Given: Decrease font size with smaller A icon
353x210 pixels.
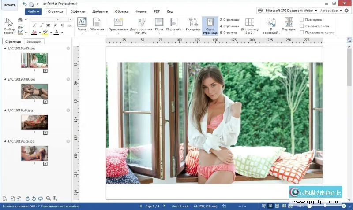Looking at the screenshot, I should pos(41,26).
